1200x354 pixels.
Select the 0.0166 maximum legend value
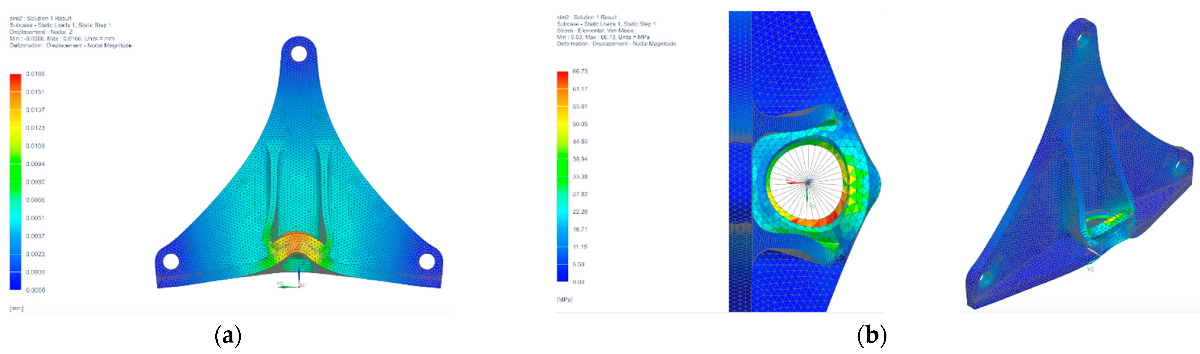(35, 74)
